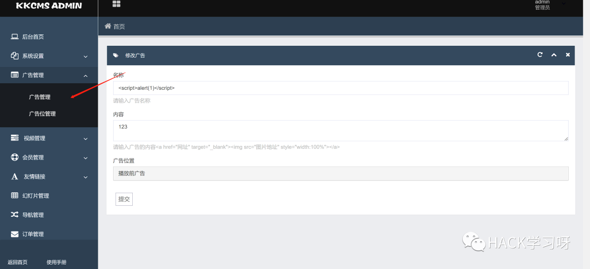Expand the 系统设置 menu chevron
The height and width of the screenshot is (269, 590).
click(85, 57)
